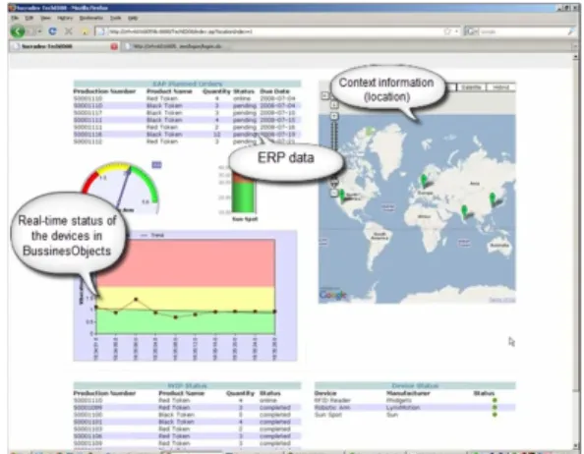This screenshot has height=454, width=584.
Task: Stop loading with the X toolbar icon
Action: (x=69, y=31)
